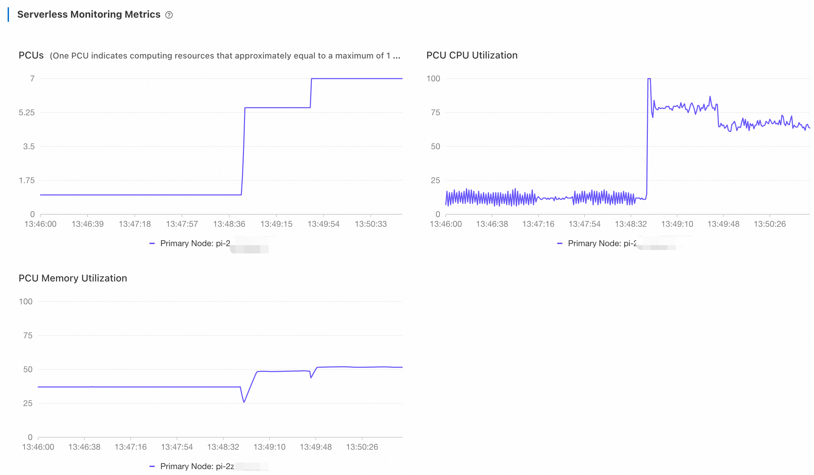Screen dimensions: 814x475
Task: Click the 100 percent peak on CPU chart
Action: click(649, 79)
